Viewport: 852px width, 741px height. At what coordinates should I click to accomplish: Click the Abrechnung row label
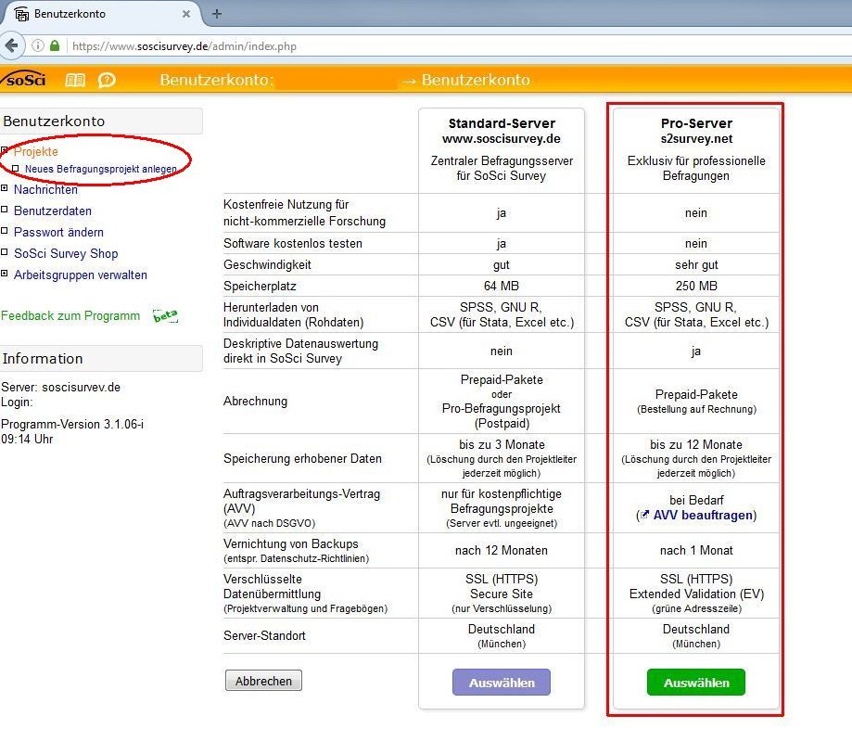(x=255, y=402)
